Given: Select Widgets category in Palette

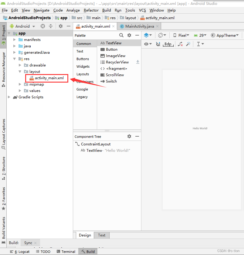Looking at the screenshot, I should point(85,66).
